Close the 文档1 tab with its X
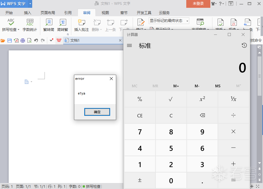The width and height of the screenshot is (263, 189). [120, 40]
